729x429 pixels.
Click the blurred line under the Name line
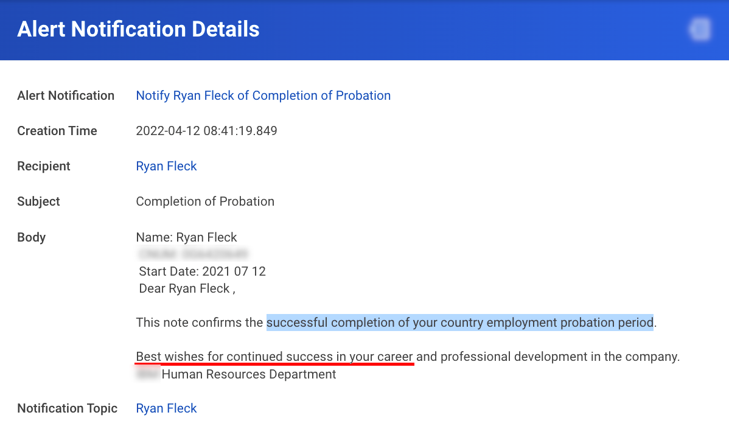coord(194,254)
